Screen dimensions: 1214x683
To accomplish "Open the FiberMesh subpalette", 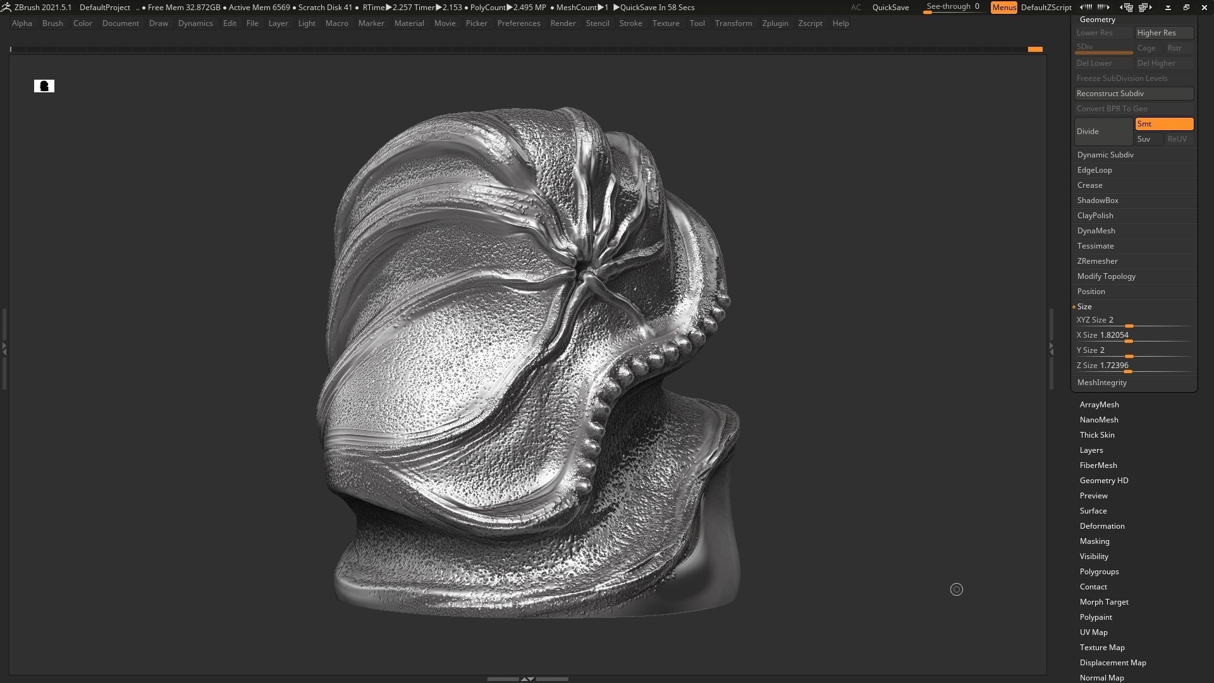I will 1098,465.
